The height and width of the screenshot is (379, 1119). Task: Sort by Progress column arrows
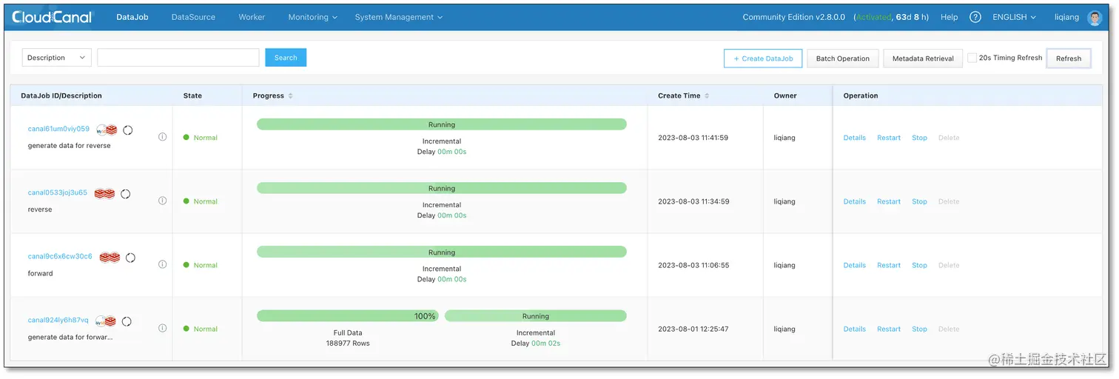(x=290, y=95)
